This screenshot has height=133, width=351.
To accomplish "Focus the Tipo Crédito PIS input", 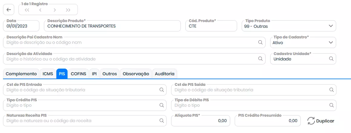I will tap(85, 105).
